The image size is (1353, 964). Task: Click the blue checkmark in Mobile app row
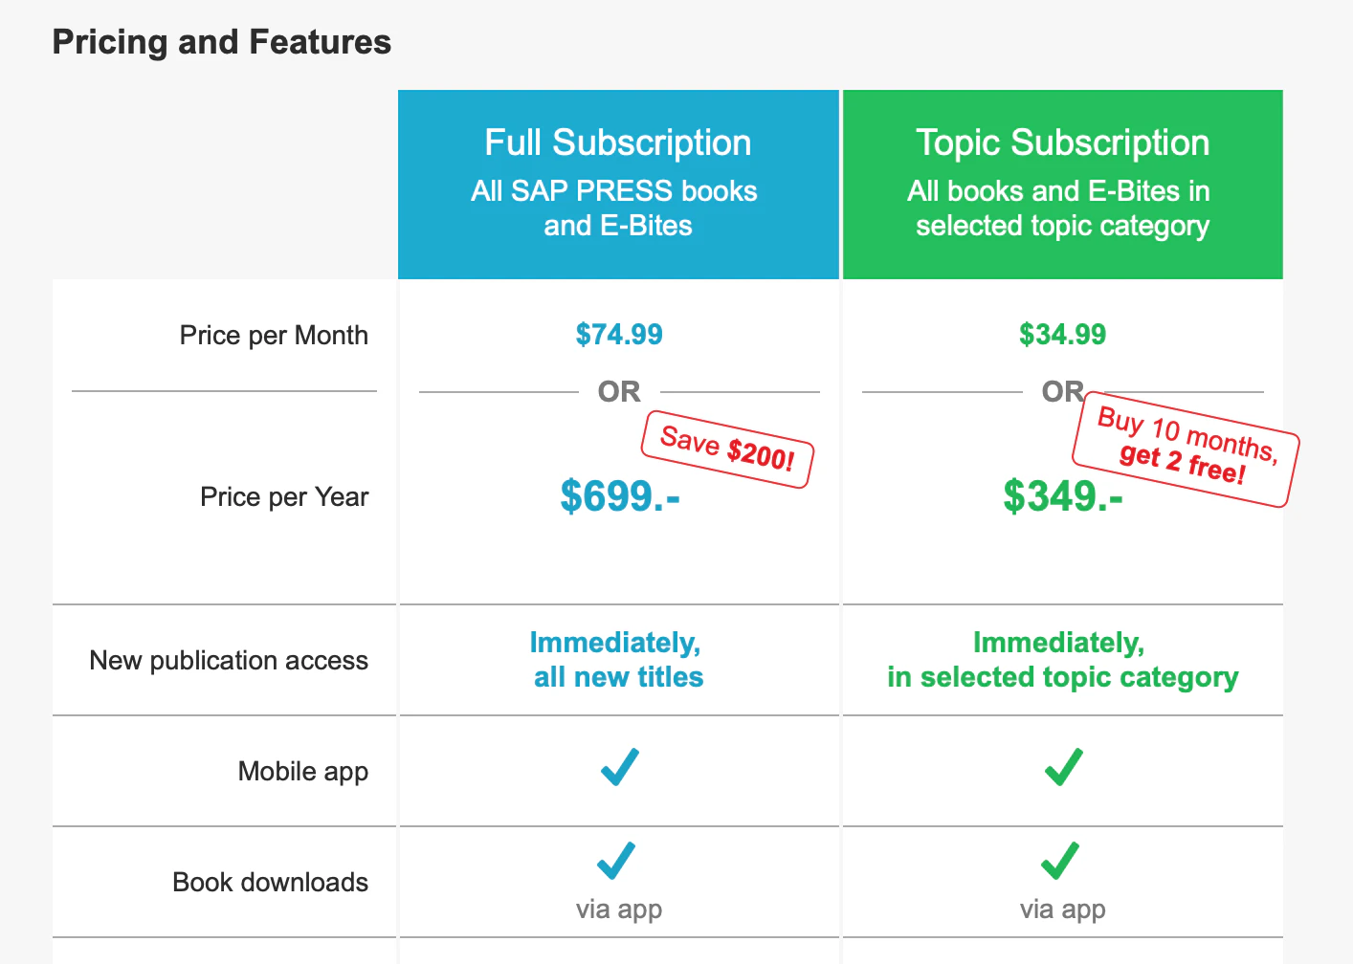[x=619, y=767]
